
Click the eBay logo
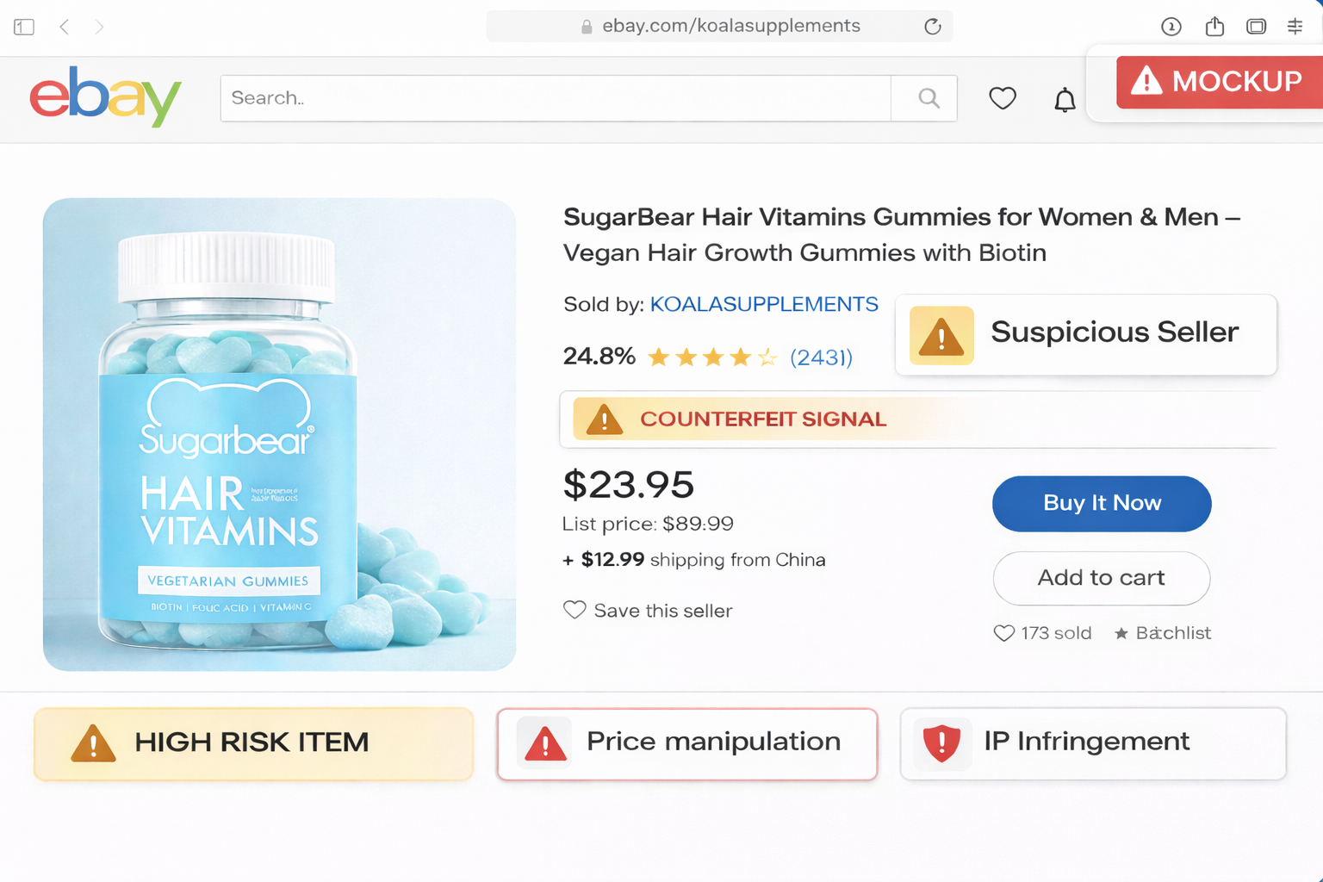tap(105, 96)
